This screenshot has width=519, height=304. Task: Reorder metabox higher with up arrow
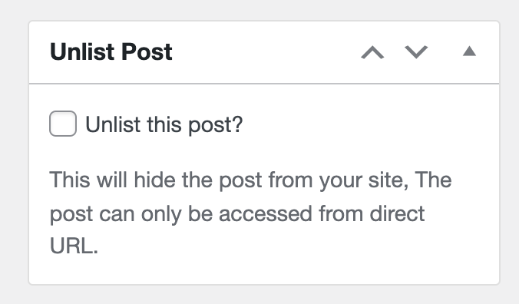372,52
